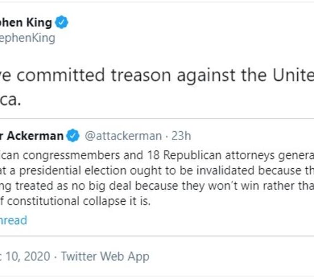The image size is (314, 279).
Task: Click the Twitter Web App source link
Action: tap(105, 257)
